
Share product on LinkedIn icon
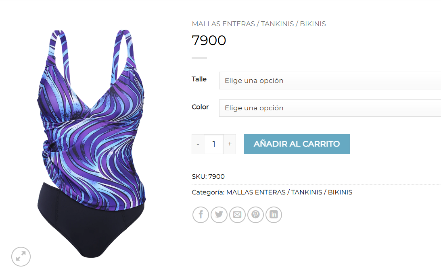pos(274,215)
